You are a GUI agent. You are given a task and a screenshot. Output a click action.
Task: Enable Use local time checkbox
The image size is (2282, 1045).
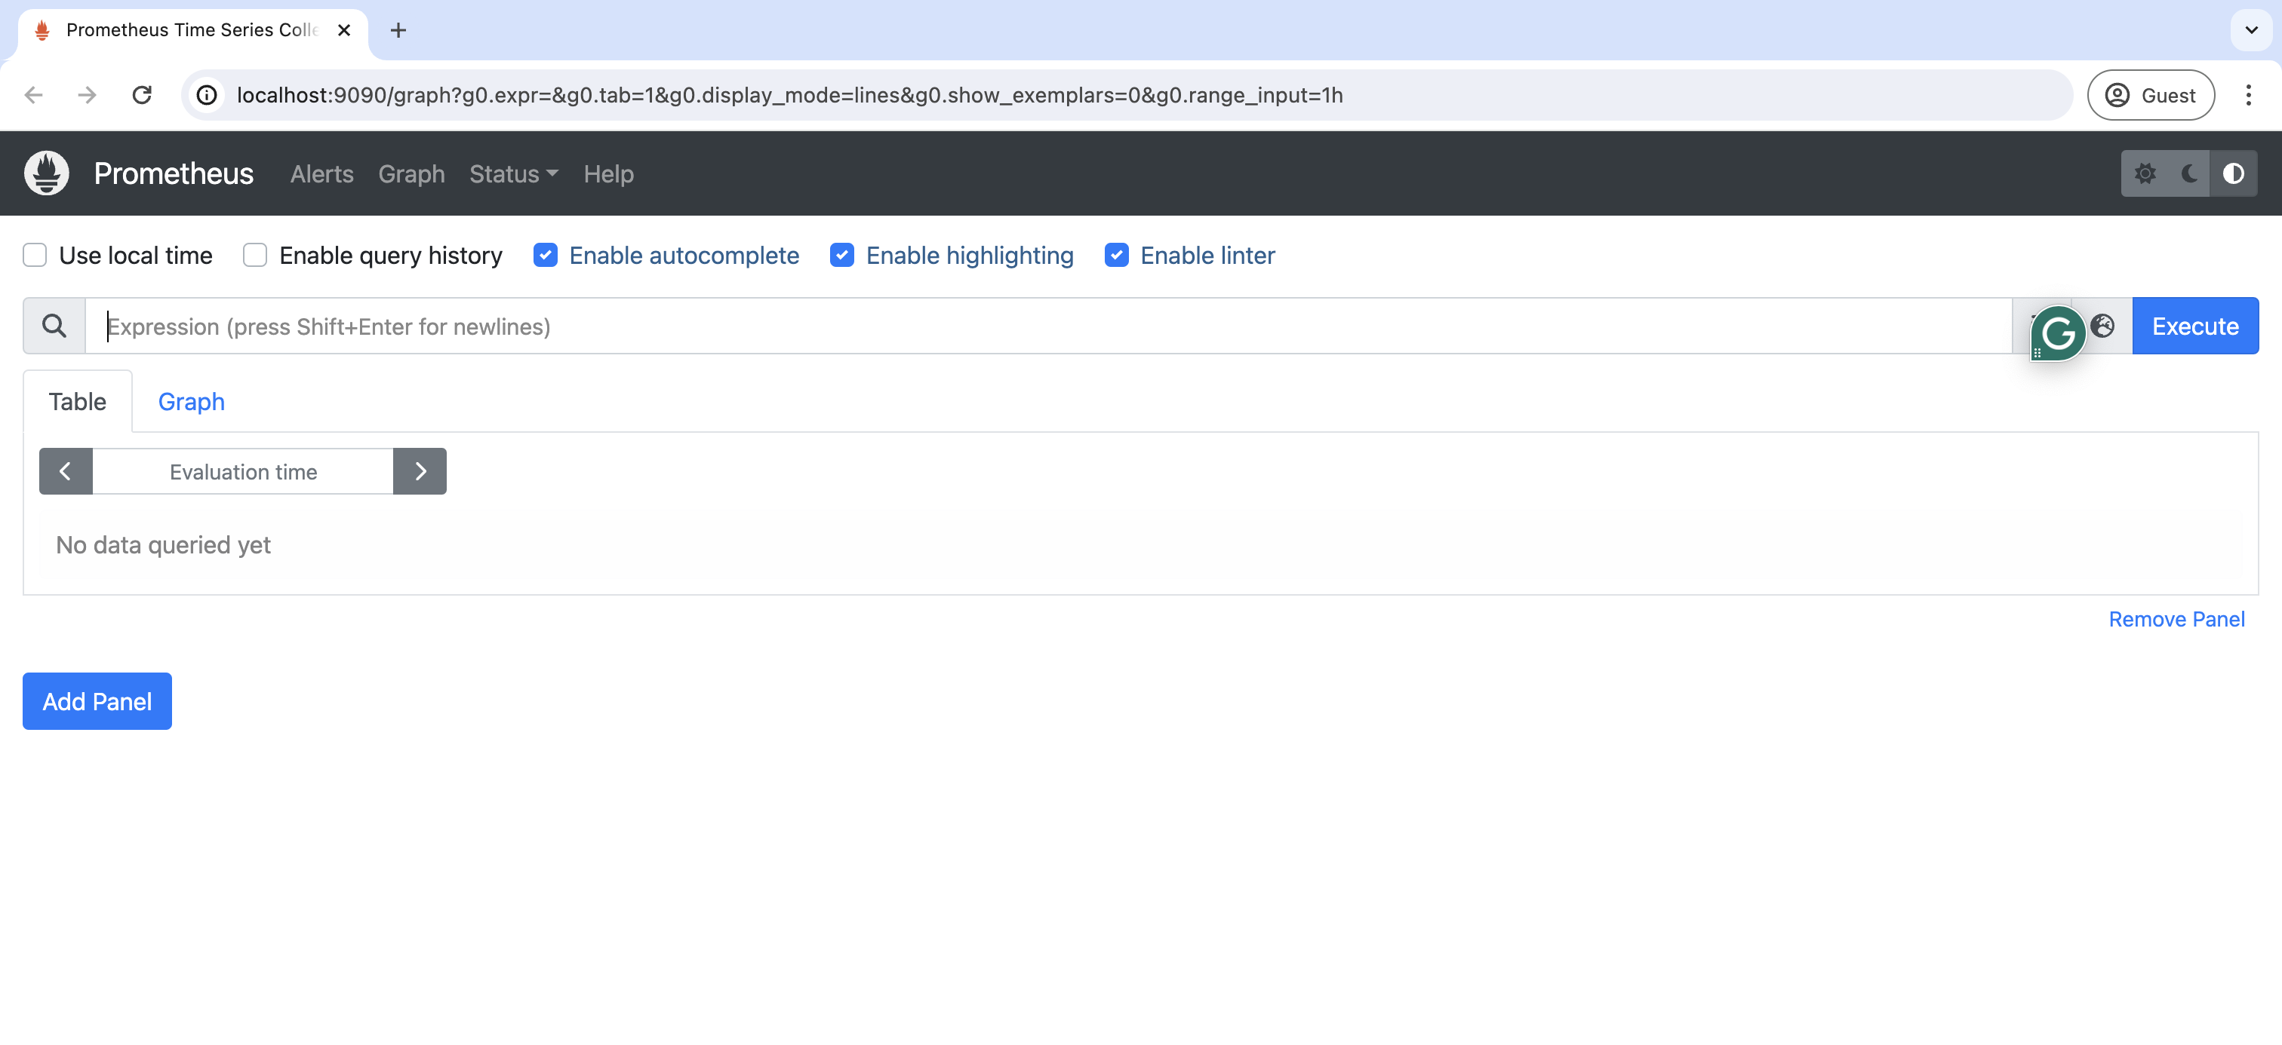(35, 255)
